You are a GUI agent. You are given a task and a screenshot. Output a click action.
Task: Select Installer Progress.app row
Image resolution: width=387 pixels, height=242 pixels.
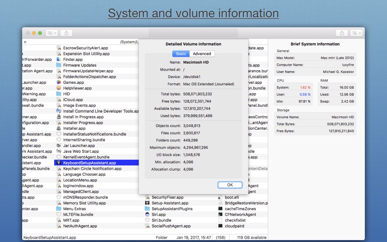pos(96,122)
